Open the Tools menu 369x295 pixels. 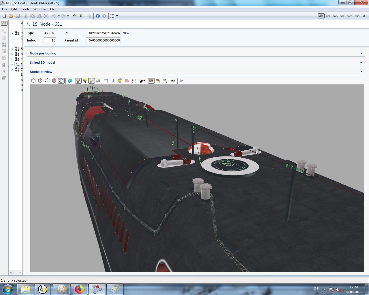(25, 9)
